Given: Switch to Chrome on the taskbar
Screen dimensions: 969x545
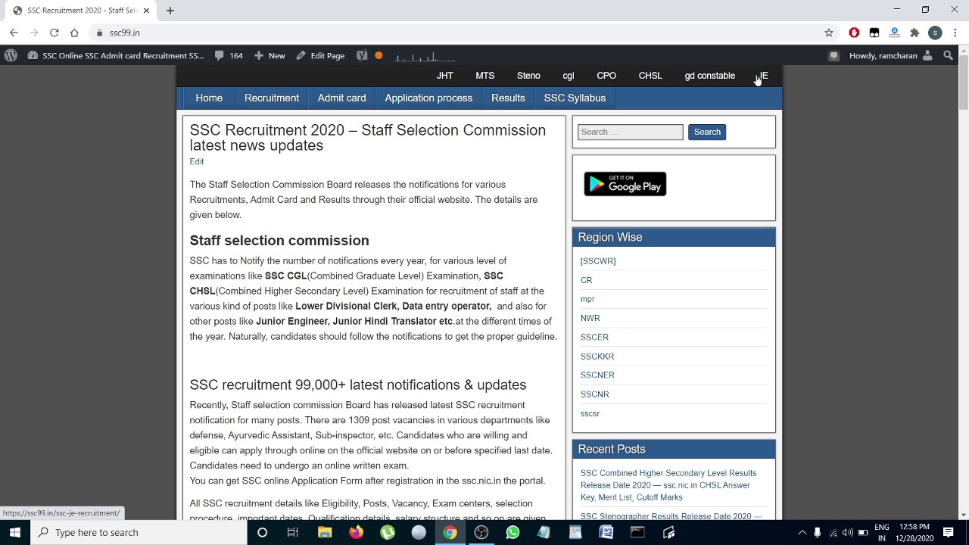Looking at the screenshot, I should (450, 532).
